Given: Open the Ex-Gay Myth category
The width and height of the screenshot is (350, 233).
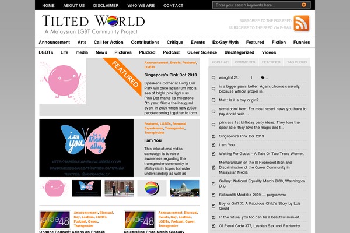Looking at the screenshot, I should tap(225, 42).
